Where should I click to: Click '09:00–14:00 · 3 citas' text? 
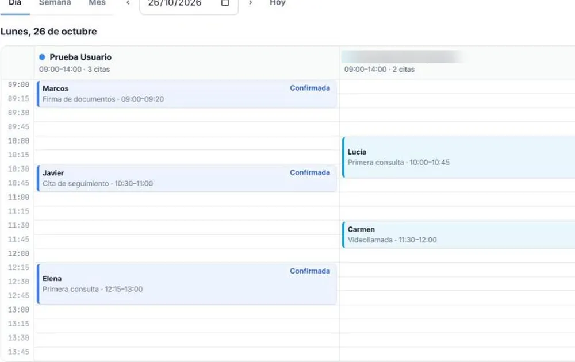click(74, 70)
